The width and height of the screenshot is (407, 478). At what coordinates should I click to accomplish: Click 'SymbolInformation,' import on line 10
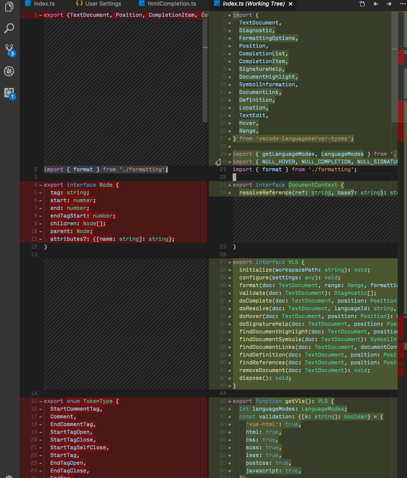pyautogui.click(x=268, y=85)
